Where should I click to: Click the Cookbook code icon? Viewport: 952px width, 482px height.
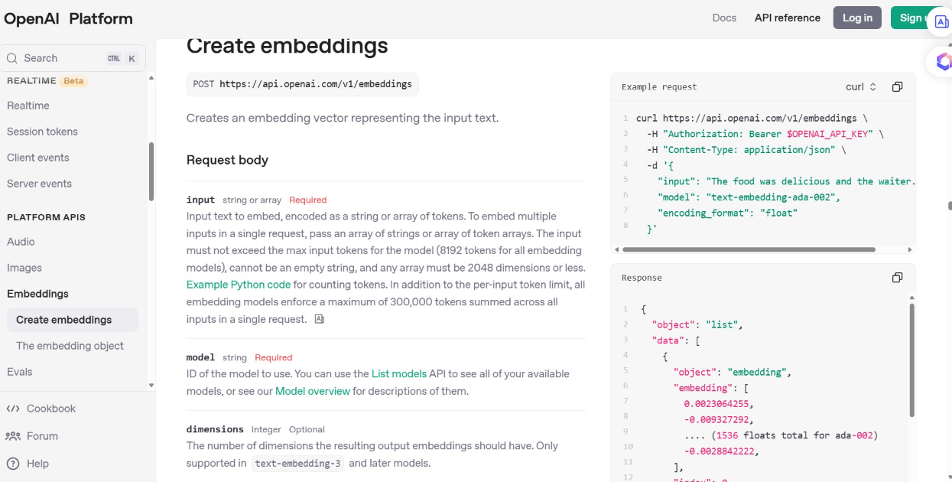point(13,409)
